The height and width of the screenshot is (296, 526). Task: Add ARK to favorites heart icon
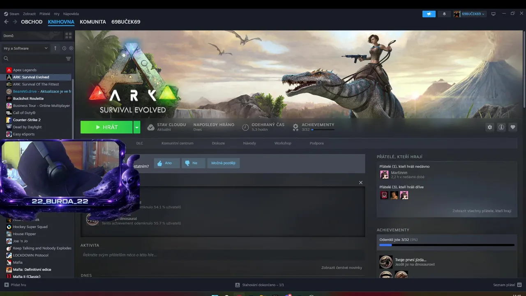coord(513,127)
